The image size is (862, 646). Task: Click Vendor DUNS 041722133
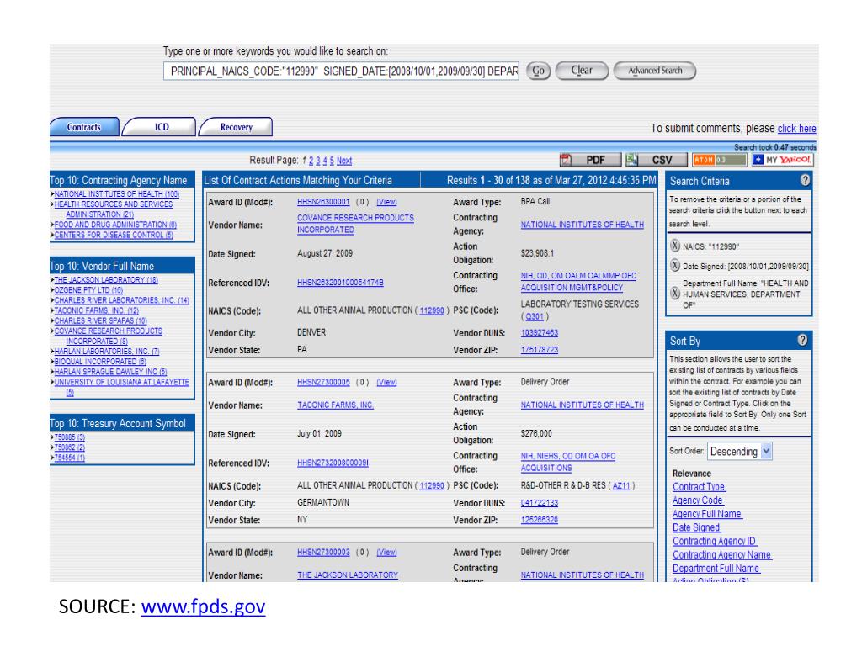coord(540,503)
